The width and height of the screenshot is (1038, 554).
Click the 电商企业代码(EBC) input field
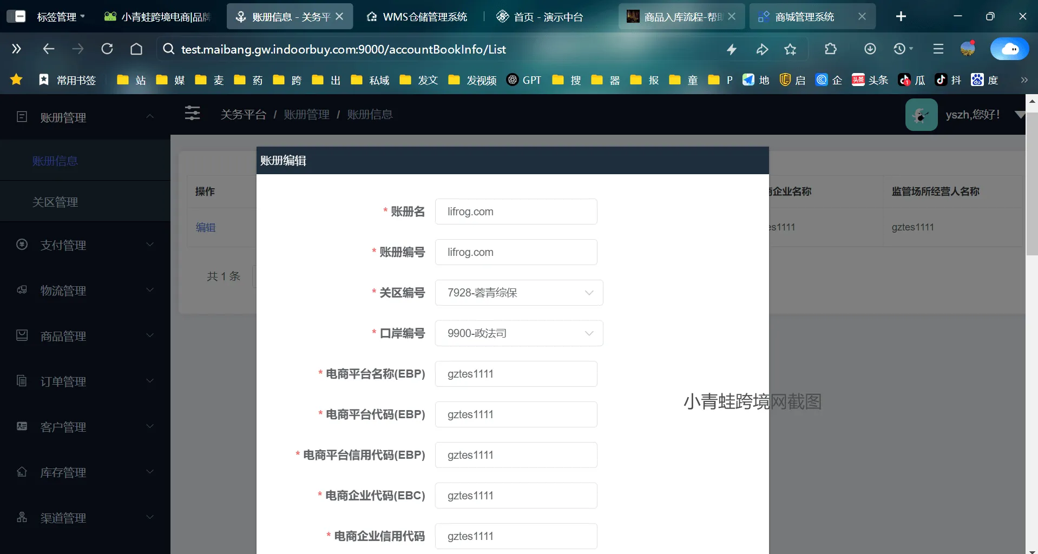coord(516,496)
